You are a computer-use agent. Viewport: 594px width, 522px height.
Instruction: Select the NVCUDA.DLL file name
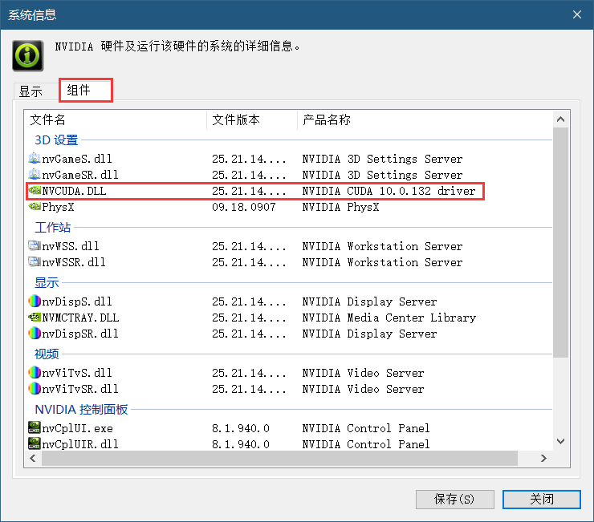[74, 191]
